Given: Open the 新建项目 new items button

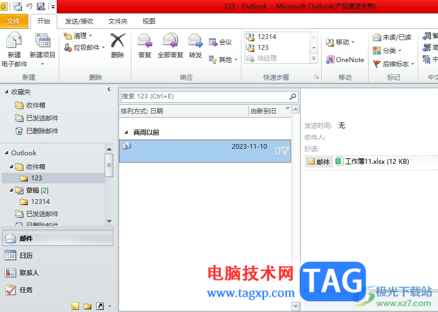Looking at the screenshot, I should (42, 49).
